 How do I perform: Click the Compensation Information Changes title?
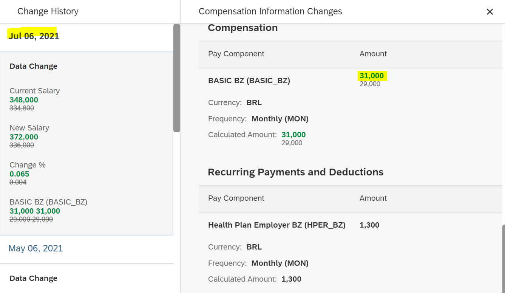[x=270, y=12]
